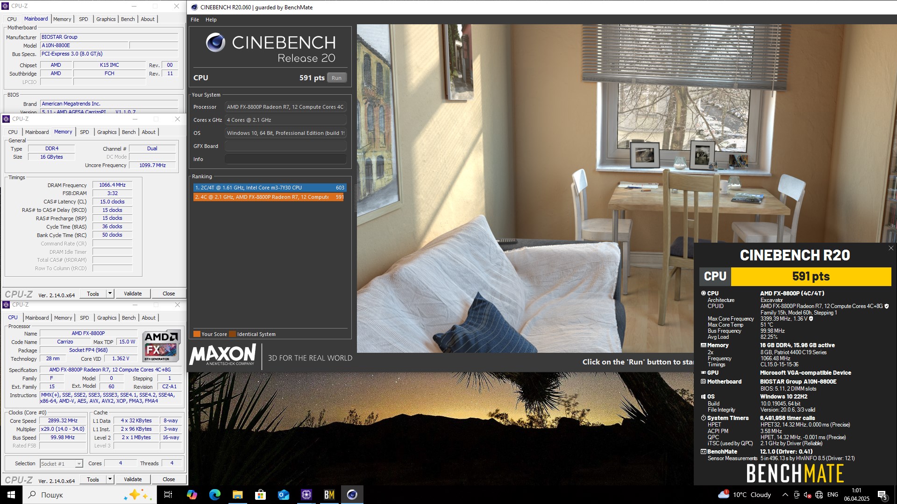Open Microsoft Store from the taskbar

[260, 495]
